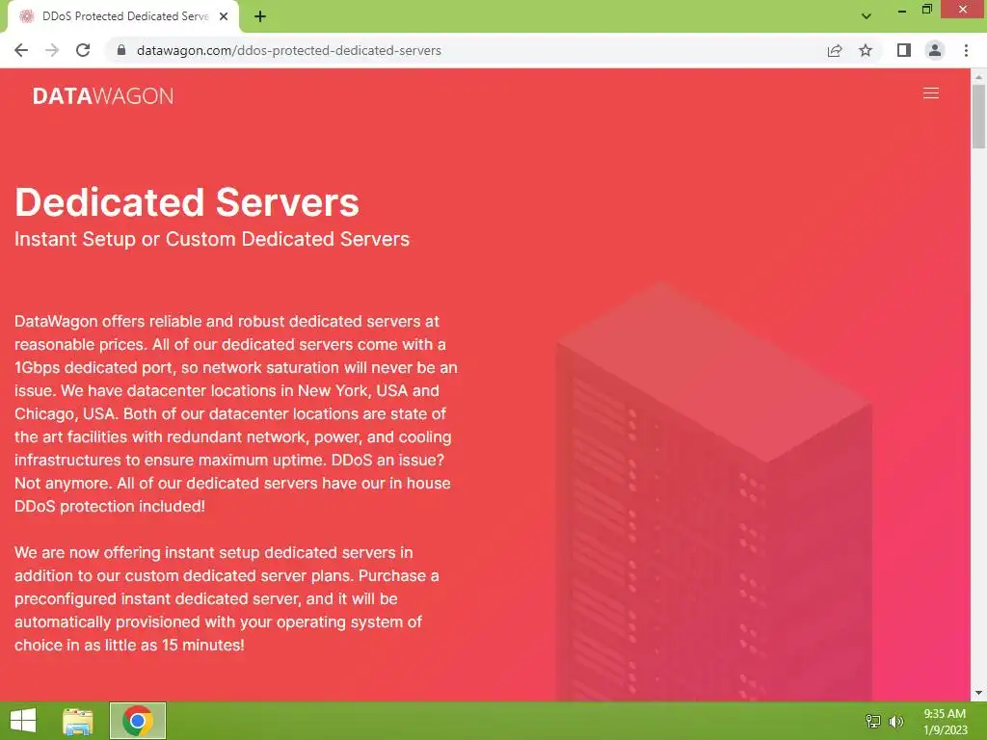Open a new browser tab
The height and width of the screenshot is (740, 987).
click(260, 16)
